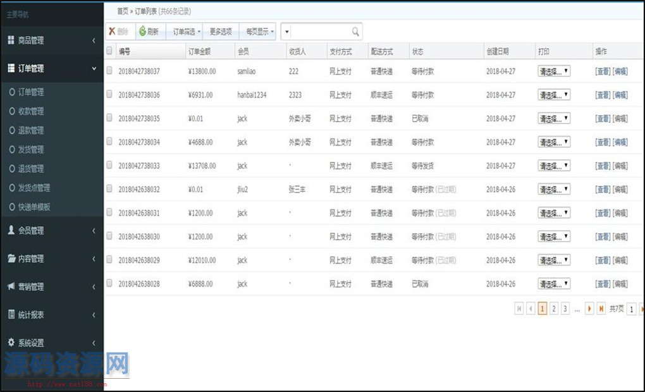Viewport: 645px width, 392px height.
Task: Check the box for order 2018042738037
Action: click(109, 71)
